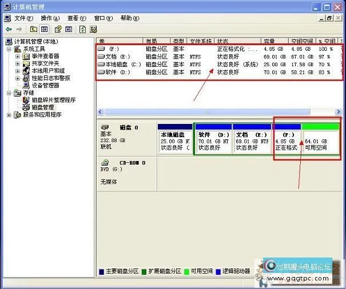The width and height of the screenshot is (346, 289).
Task: Click the 设备管理器 icon
Action: [x=26, y=85]
